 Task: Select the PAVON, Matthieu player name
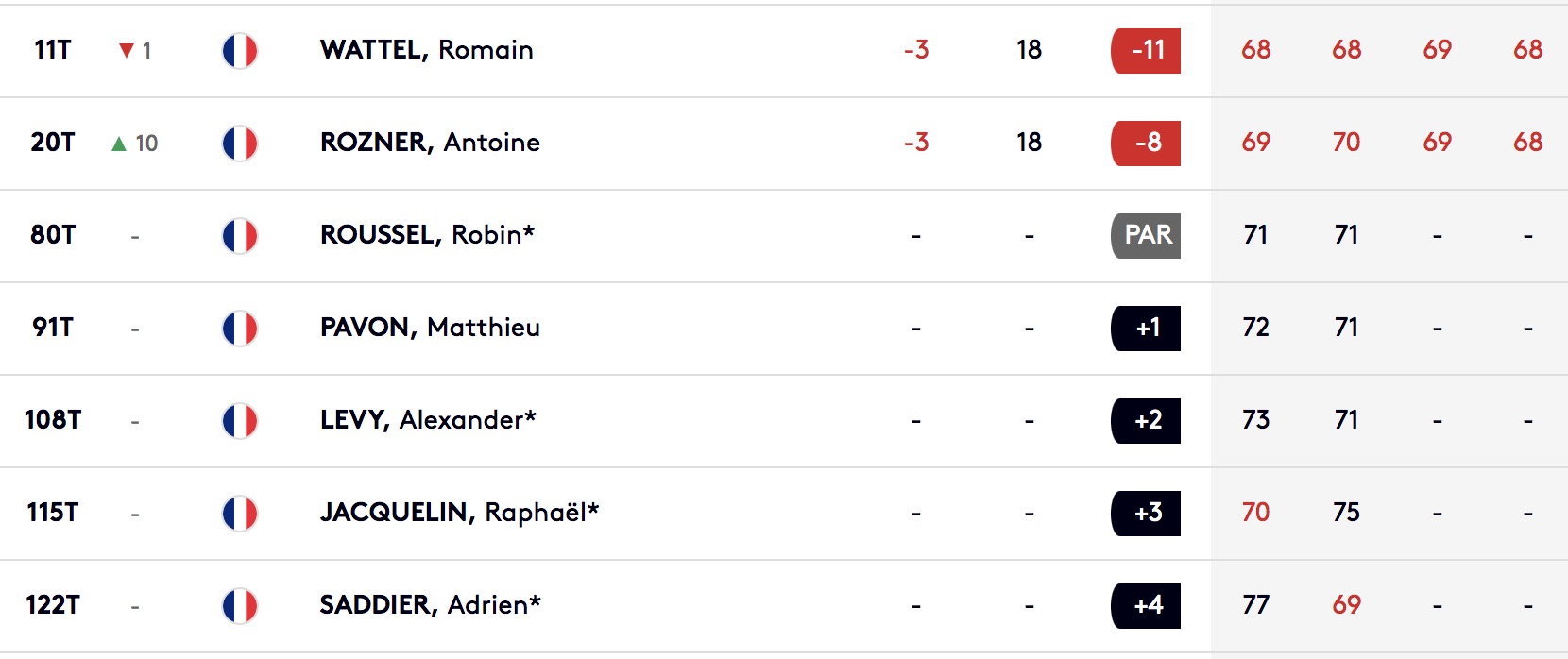pyautogui.click(x=431, y=328)
